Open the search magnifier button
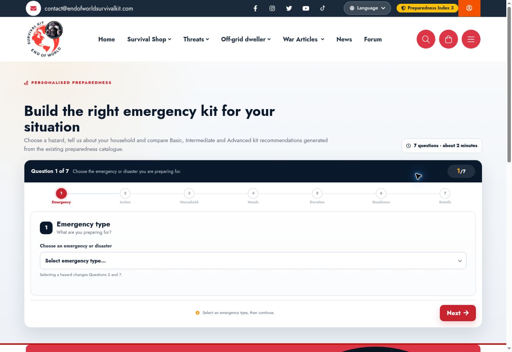This screenshot has width=512, height=352. 426,39
